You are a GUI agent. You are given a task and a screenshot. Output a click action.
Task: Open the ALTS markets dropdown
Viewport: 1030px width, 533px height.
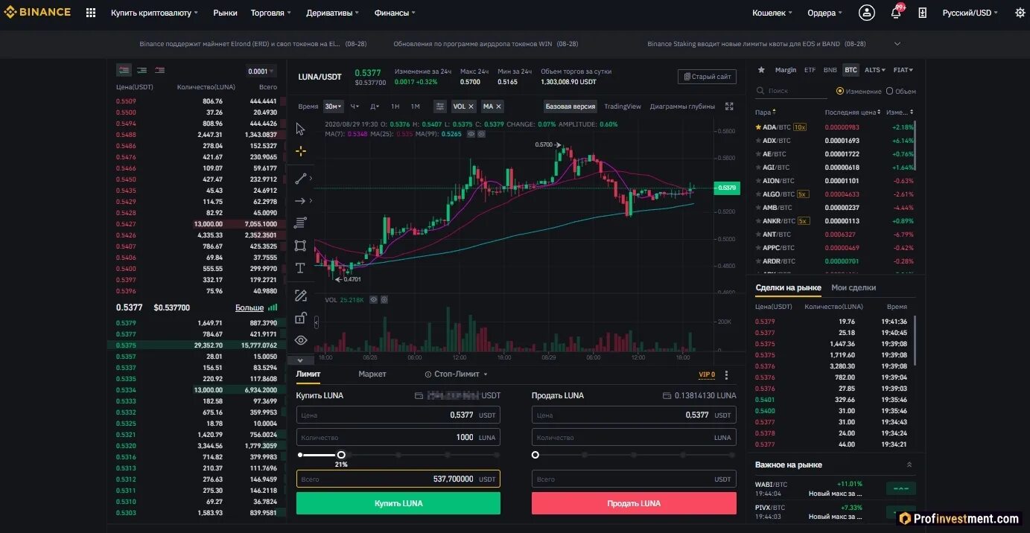[x=874, y=70]
